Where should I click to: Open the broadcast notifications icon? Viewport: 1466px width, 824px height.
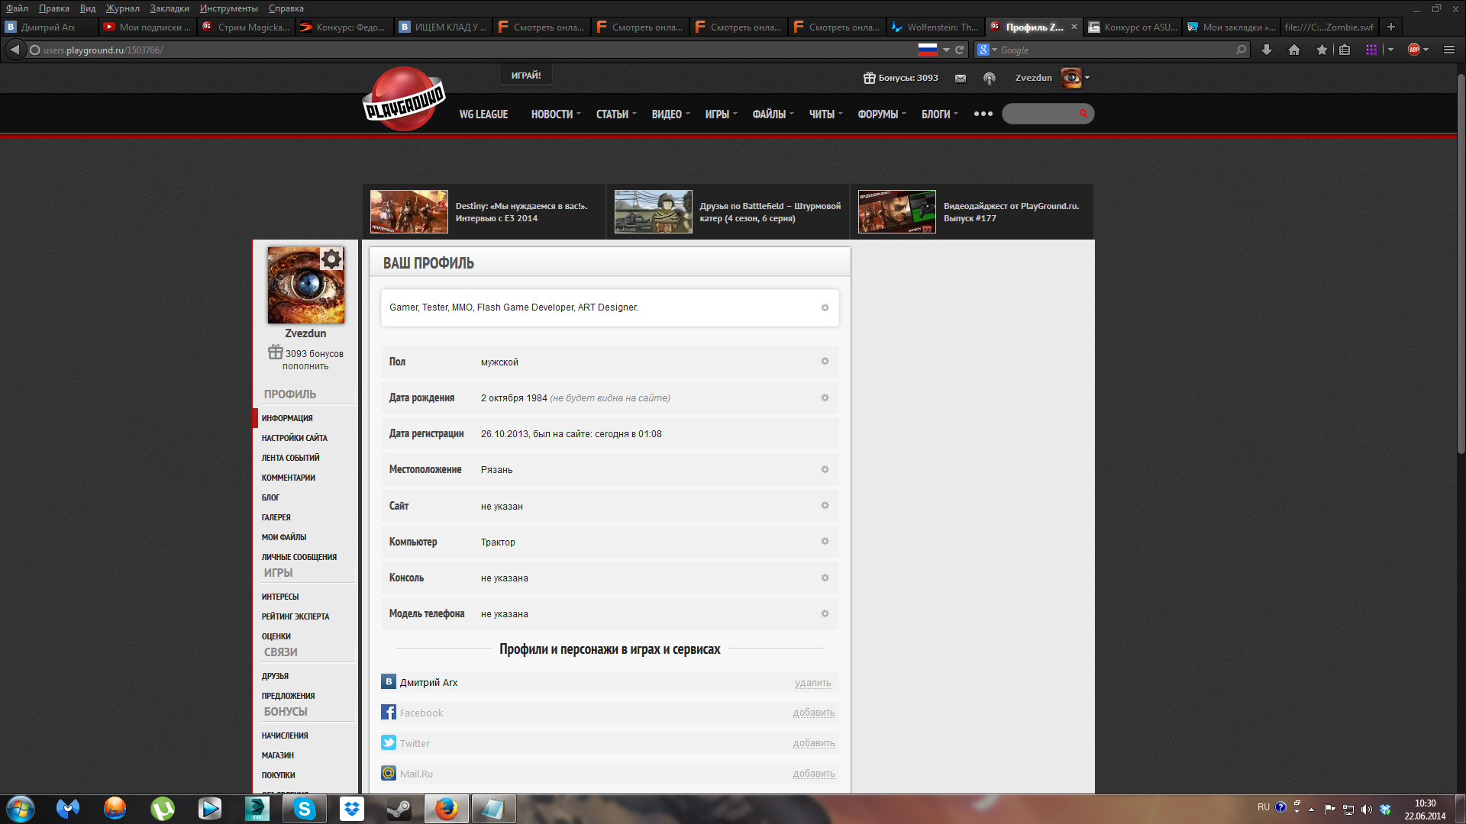tap(990, 79)
